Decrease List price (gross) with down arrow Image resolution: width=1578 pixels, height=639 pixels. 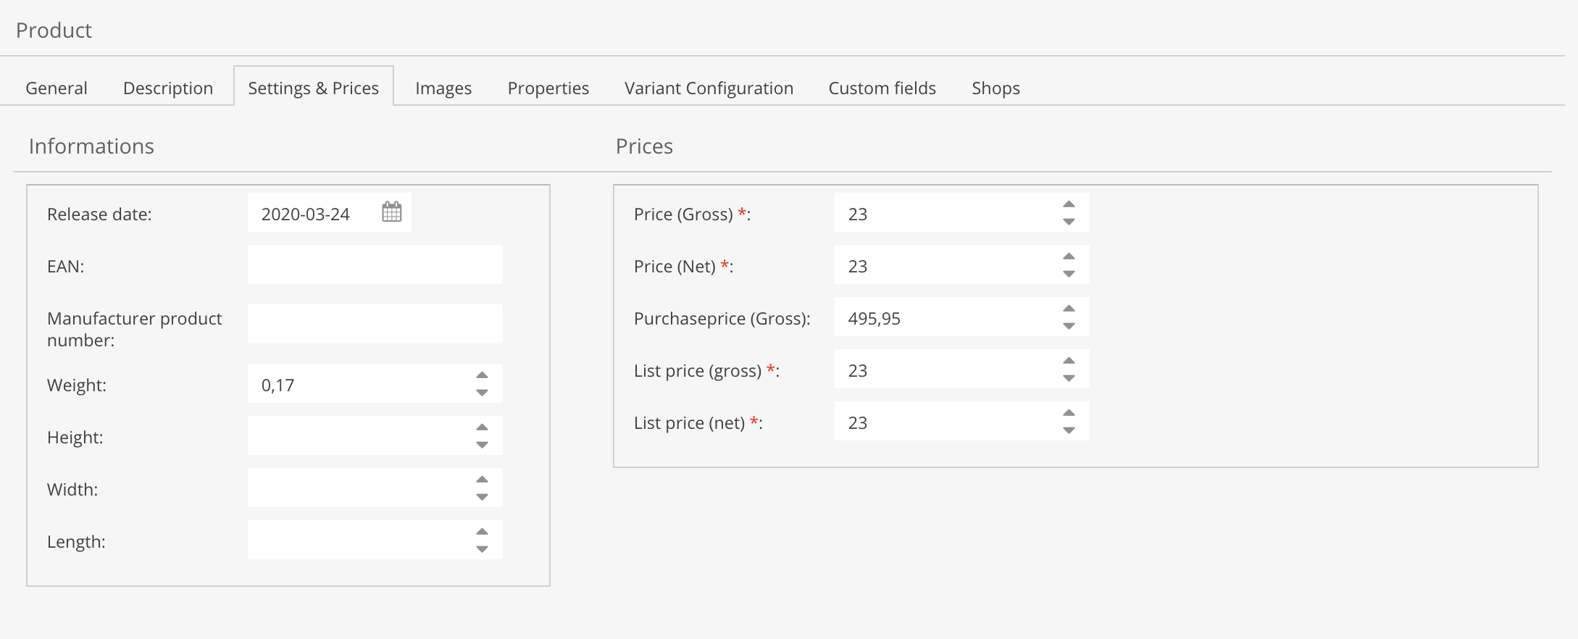pyautogui.click(x=1069, y=378)
